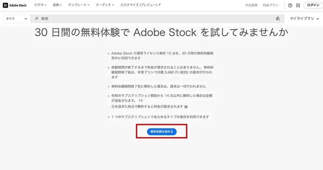Click the magnifier search icon
The width and height of the screenshot is (323, 170).
coord(37,19)
